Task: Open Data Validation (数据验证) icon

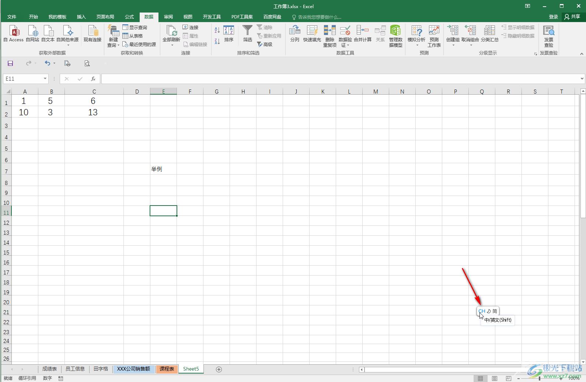Action: [x=345, y=31]
